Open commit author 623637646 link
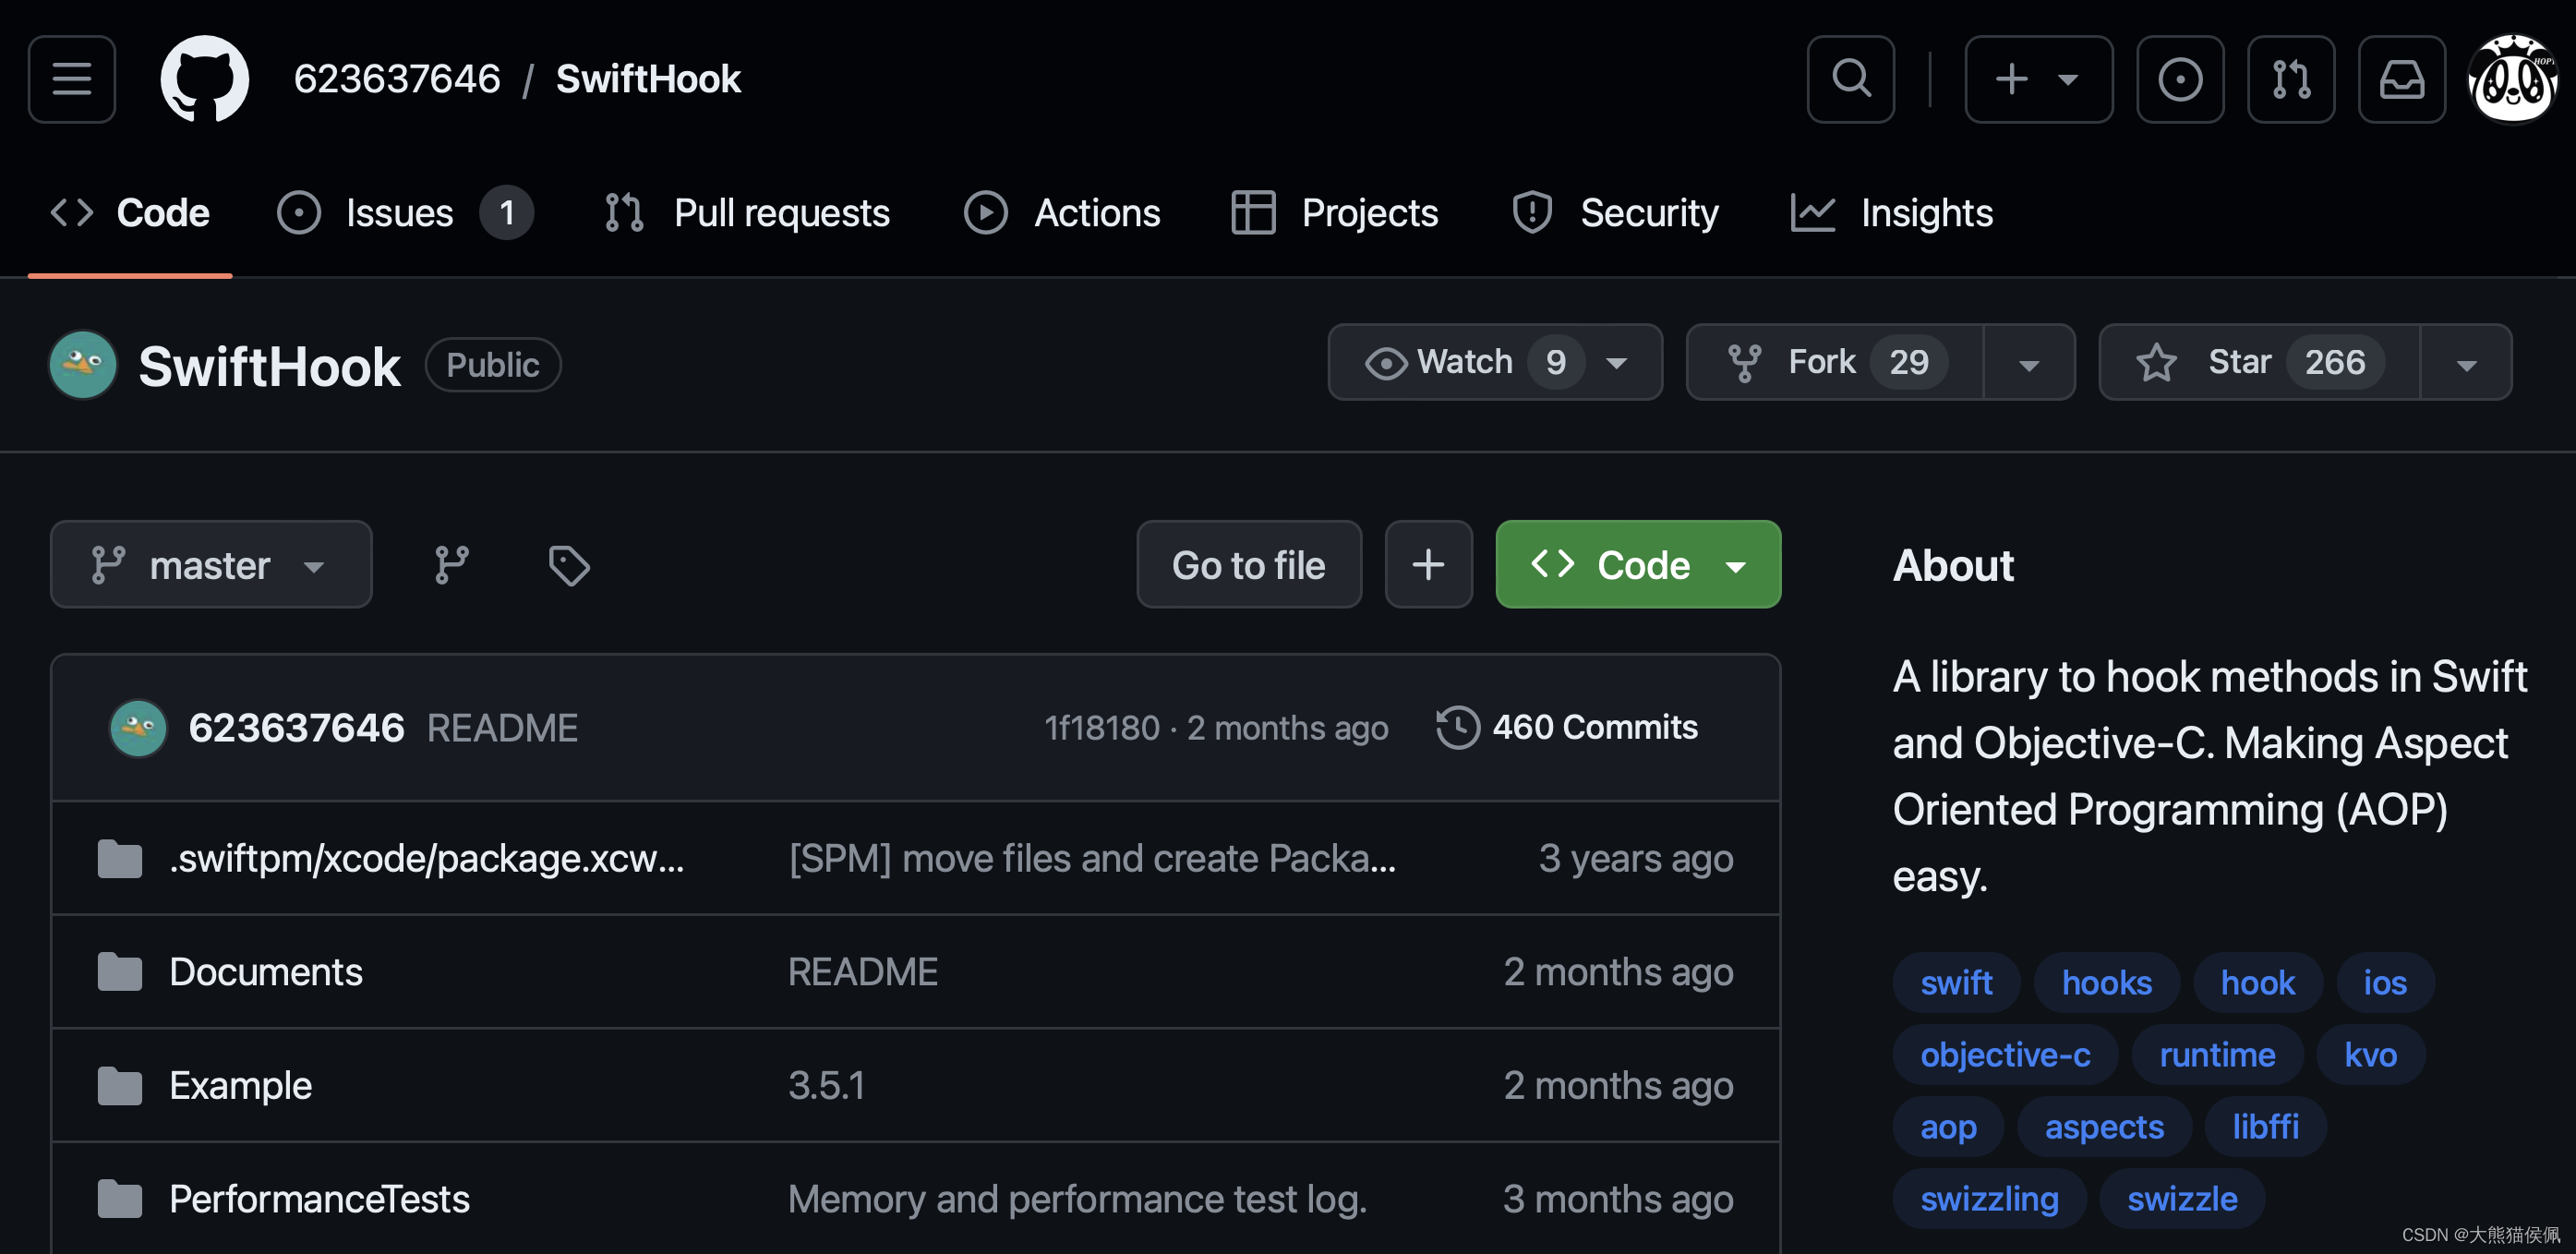The width and height of the screenshot is (2576, 1254). 297,728
